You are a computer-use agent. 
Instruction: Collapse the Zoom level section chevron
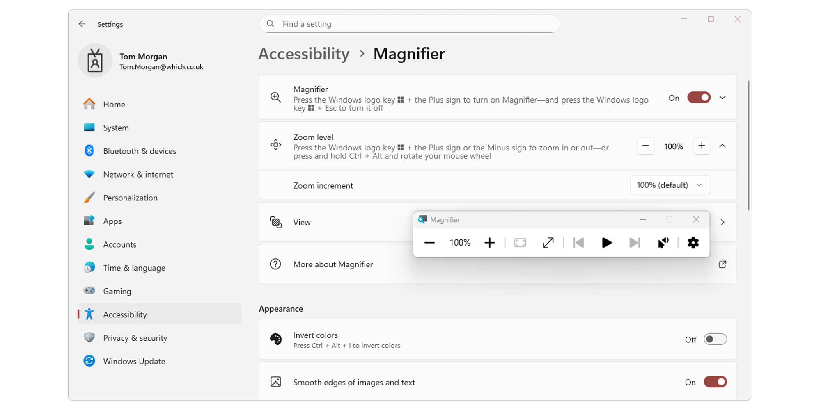coord(722,146)
